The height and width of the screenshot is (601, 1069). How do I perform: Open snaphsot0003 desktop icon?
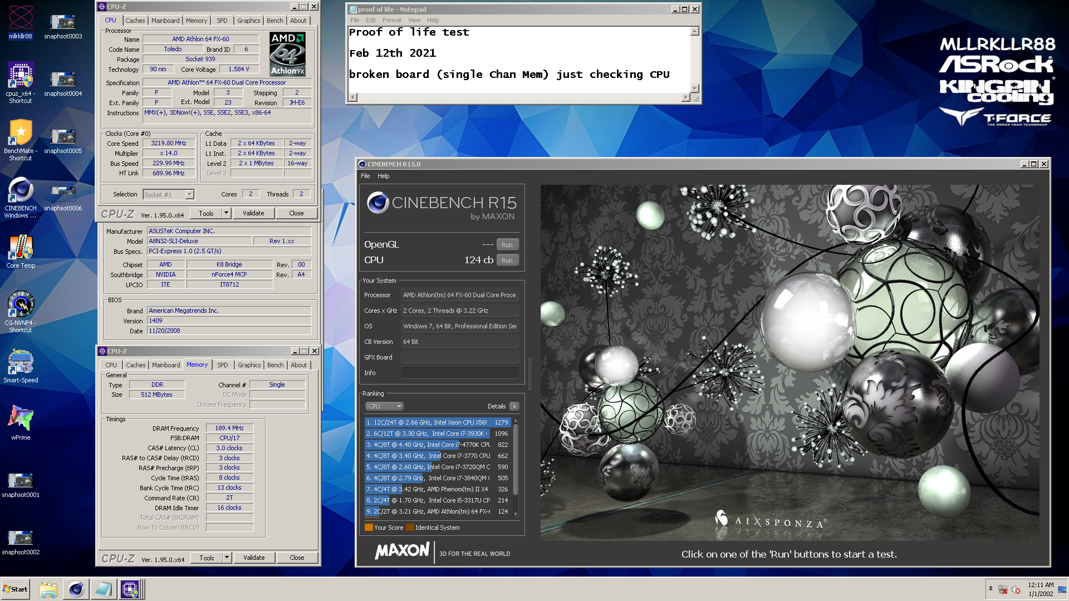63,25
